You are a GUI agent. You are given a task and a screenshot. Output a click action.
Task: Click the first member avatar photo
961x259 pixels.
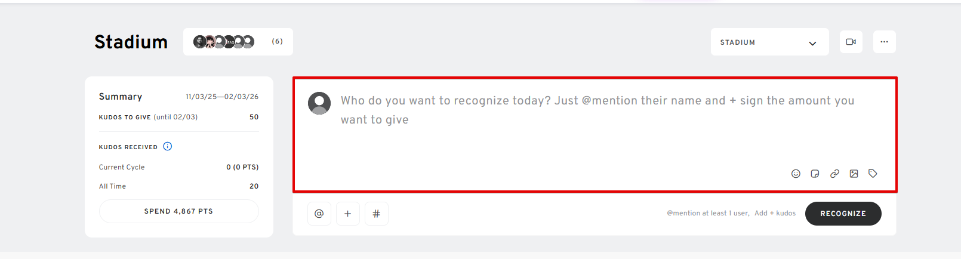click(x=199, y=42)
